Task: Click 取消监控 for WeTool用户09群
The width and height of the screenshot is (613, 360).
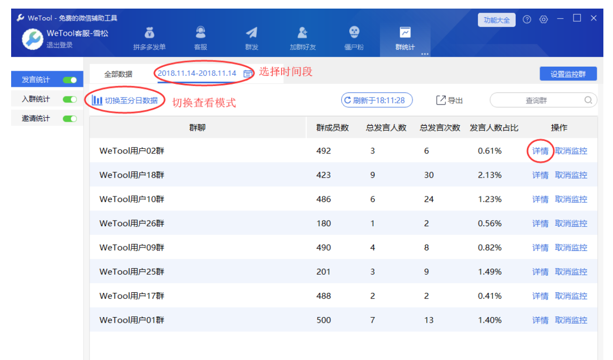Action: click(571, 247)
